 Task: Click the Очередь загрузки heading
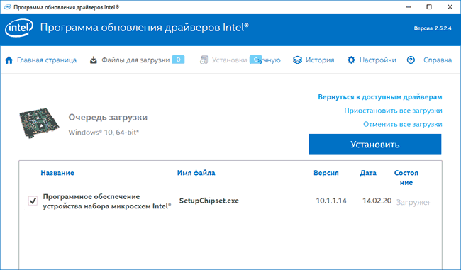pyautogui.click(x=108, y=117)
